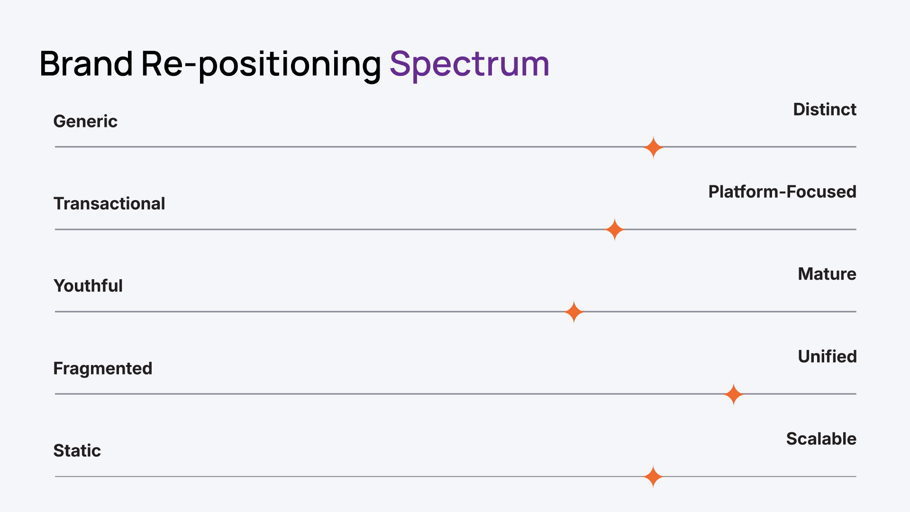Click the slider line directly beneath the Static label
This screenshot has height=512, width=910.
coord(77,476)
